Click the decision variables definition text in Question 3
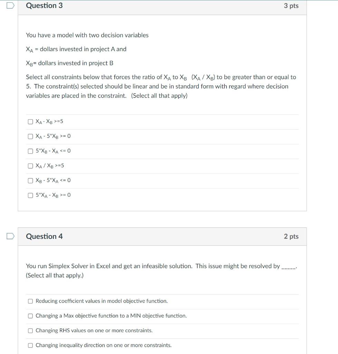 (76, 49)
